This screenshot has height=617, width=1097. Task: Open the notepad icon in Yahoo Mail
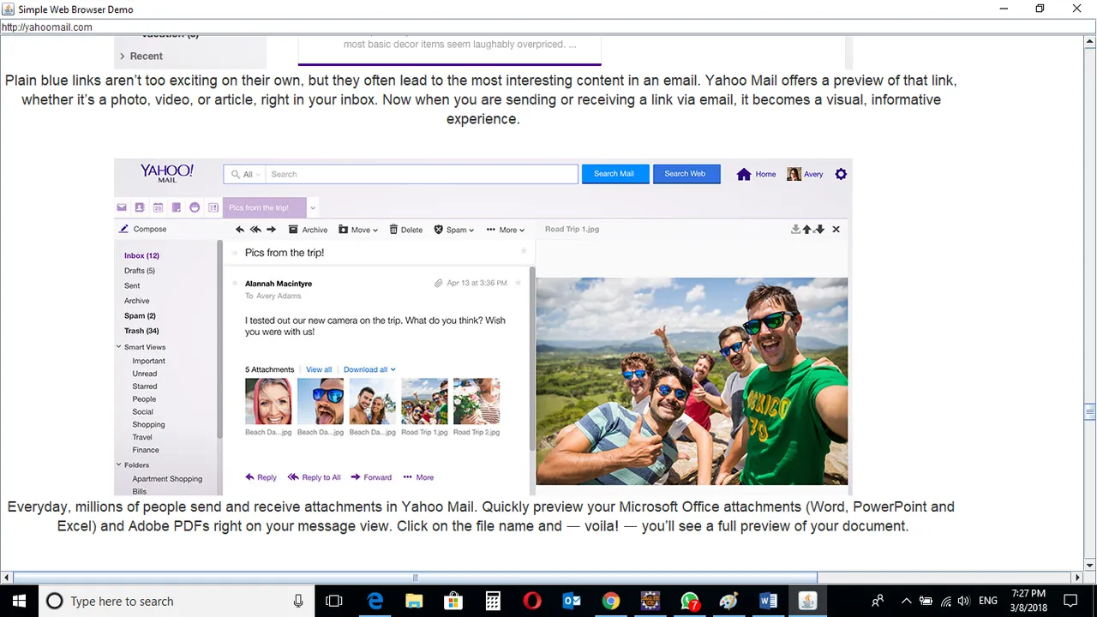(177, 207)
